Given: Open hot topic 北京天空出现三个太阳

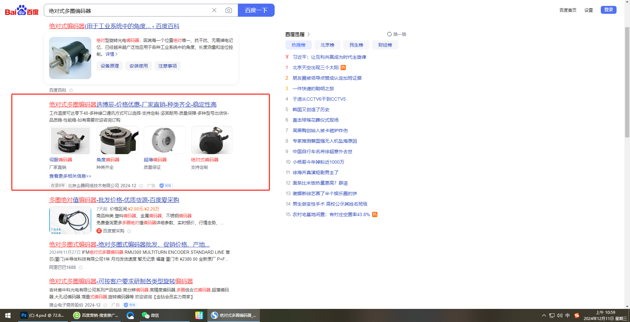Looking at the screenshot, I should click(316, 68).
